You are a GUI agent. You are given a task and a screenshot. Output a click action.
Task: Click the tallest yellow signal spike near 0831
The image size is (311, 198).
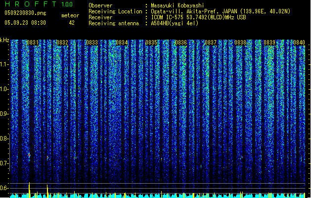[x=29, y=190]
